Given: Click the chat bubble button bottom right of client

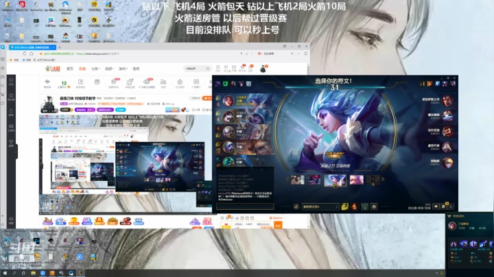Looking at the screenshot, I should 436,206.
